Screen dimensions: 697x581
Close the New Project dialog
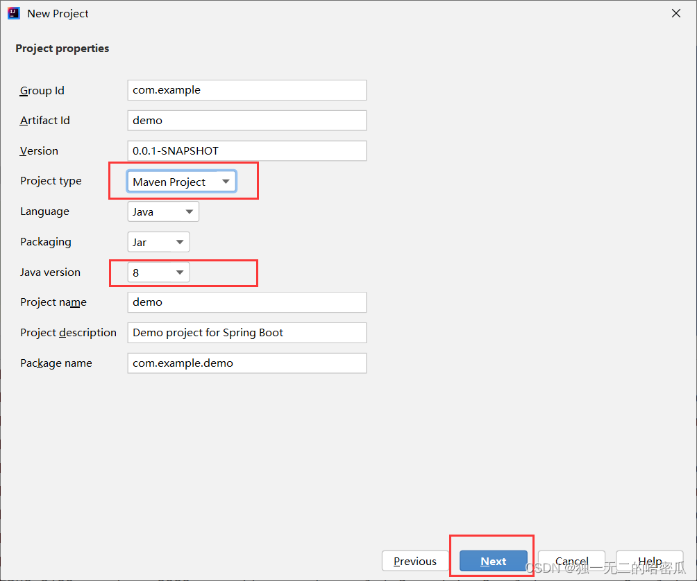tap(675, 13)
